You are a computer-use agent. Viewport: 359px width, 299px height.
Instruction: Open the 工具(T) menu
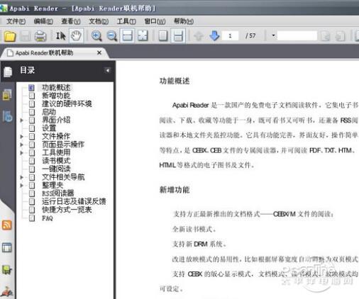coord(126,21)
